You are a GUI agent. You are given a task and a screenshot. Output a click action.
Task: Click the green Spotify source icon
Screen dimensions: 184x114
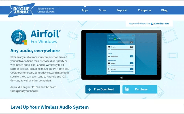point(115,38)
